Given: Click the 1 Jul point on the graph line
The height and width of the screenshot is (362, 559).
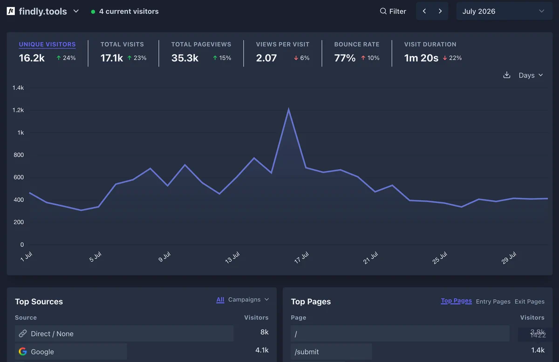Looking at the screenshot, I should [x=29, y=193].
